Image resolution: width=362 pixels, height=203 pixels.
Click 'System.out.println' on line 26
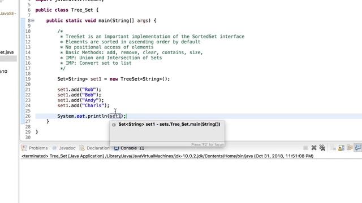coord(82,116)
